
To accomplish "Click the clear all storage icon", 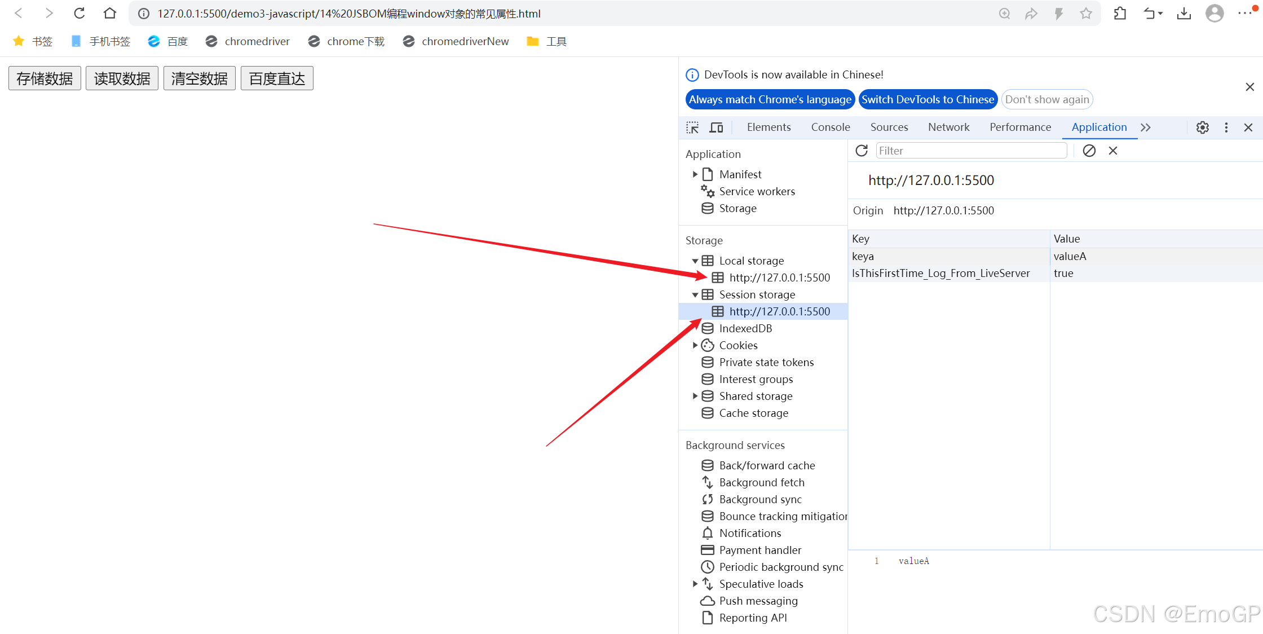I will click(1089, 151).
